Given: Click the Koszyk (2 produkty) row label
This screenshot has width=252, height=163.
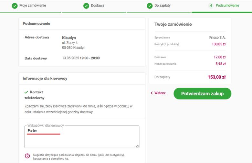Looking at the screenshot, I should pos(167,44).
